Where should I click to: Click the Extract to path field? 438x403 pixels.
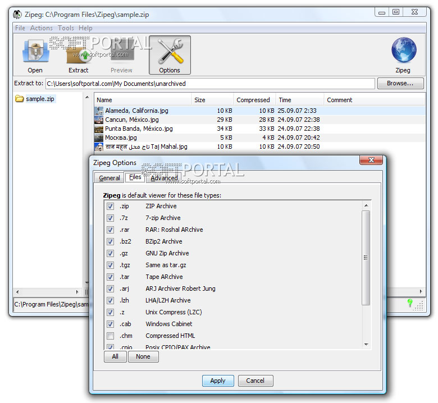(210, 84)
